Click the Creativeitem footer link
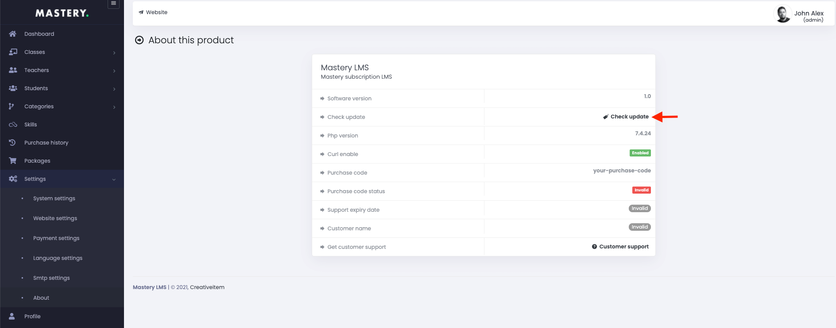This screenshot has width=836, height=328. pos(207,287)
